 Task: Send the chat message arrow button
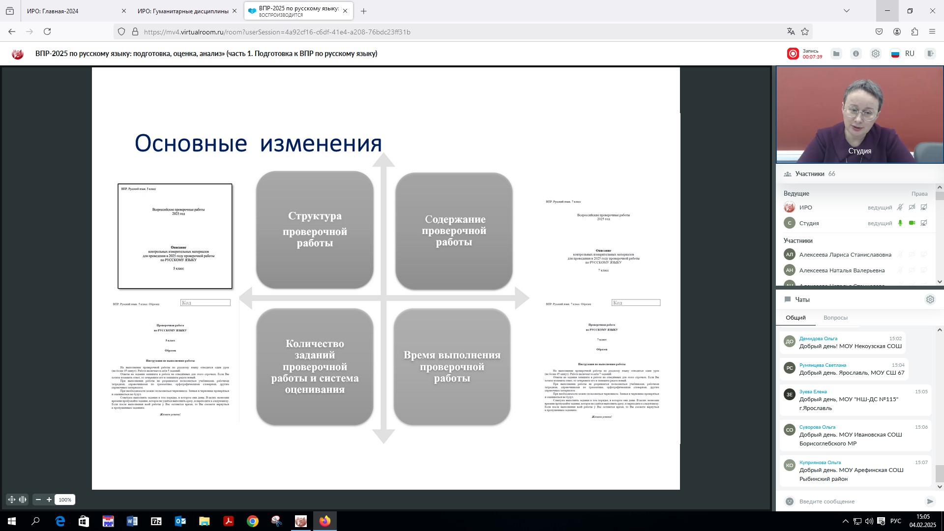point(930,501)
